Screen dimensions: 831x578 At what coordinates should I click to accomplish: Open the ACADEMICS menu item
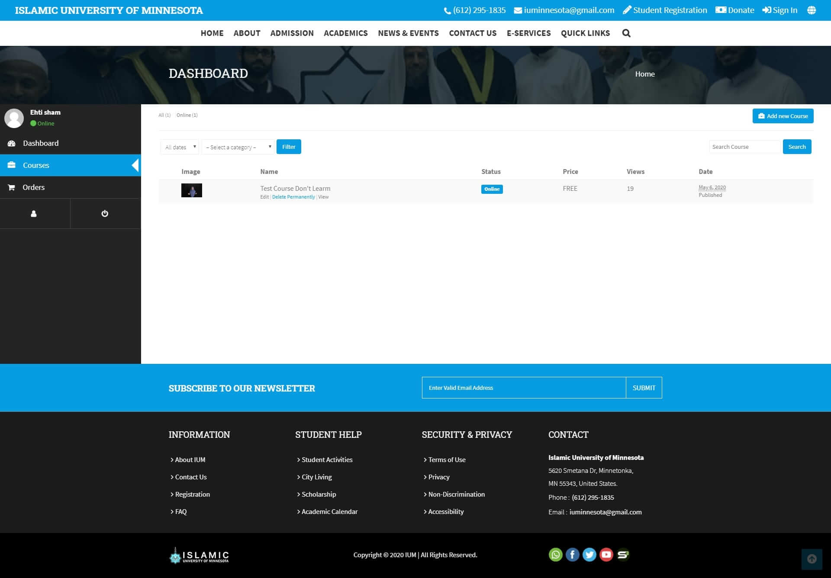[x=345, y=33]
